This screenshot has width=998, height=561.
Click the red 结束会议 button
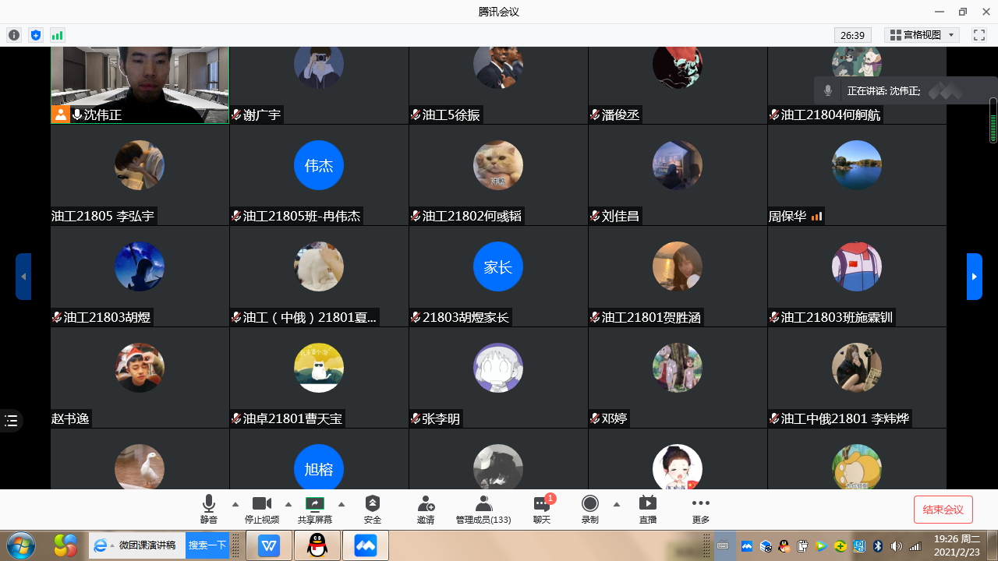(x=943, y=510)
